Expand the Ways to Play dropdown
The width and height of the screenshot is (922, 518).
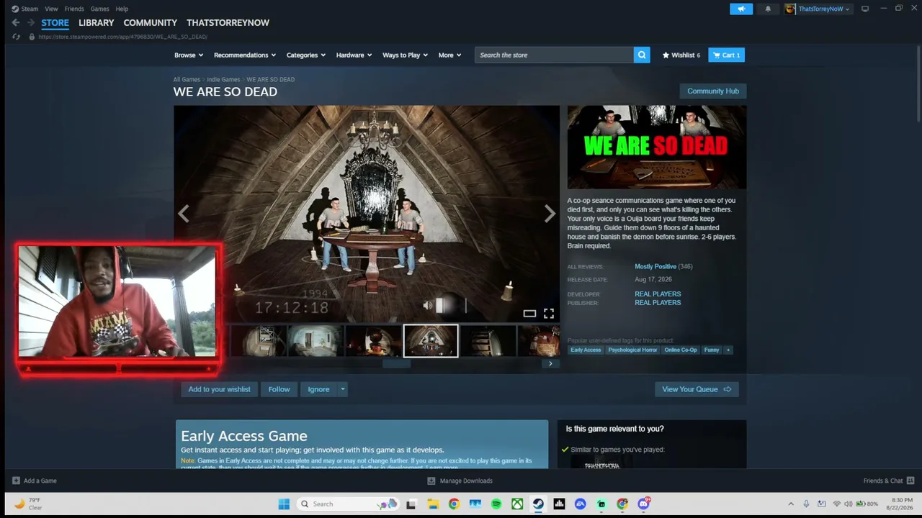point(406,55)
